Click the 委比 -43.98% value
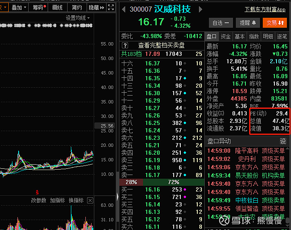 [x=151, y=36]
